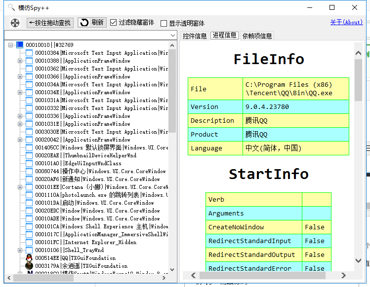Click the info panel vertical scrollbar thumb
This screenshot has width=370, height=287.
(358, 80)
